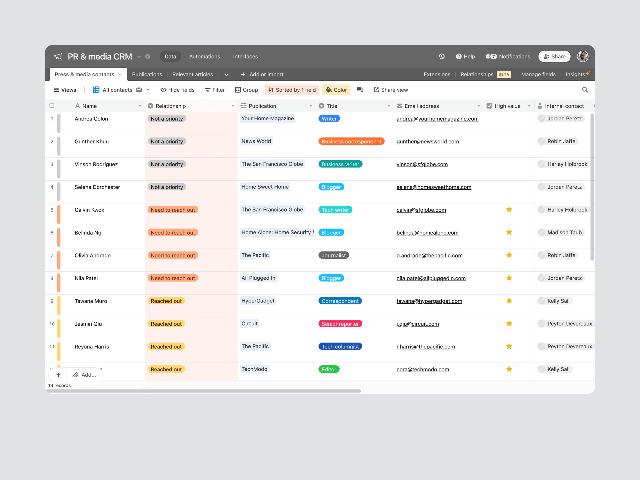Click the horizontal scrollbar at the bottom
The image size is (640, 480).
(204, 391)
